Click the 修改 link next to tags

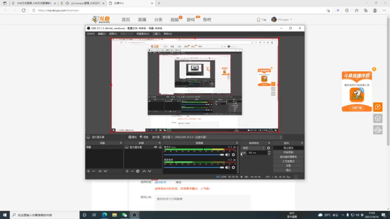(x=178, y=182)
